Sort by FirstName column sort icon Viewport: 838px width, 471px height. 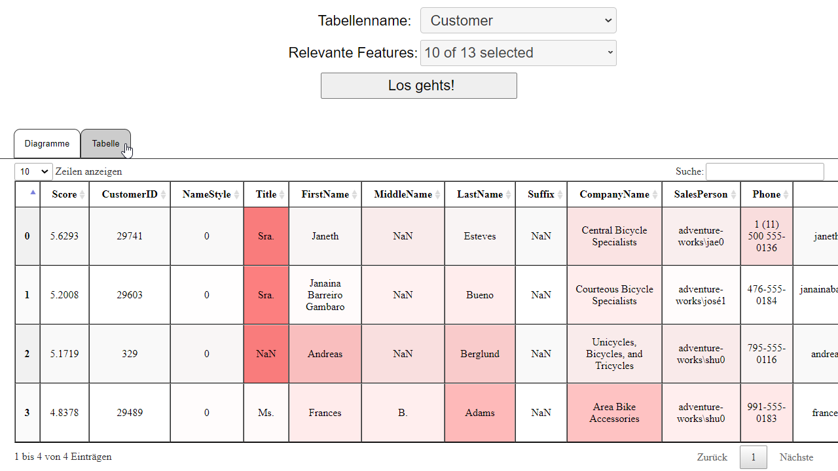point(355,194)
